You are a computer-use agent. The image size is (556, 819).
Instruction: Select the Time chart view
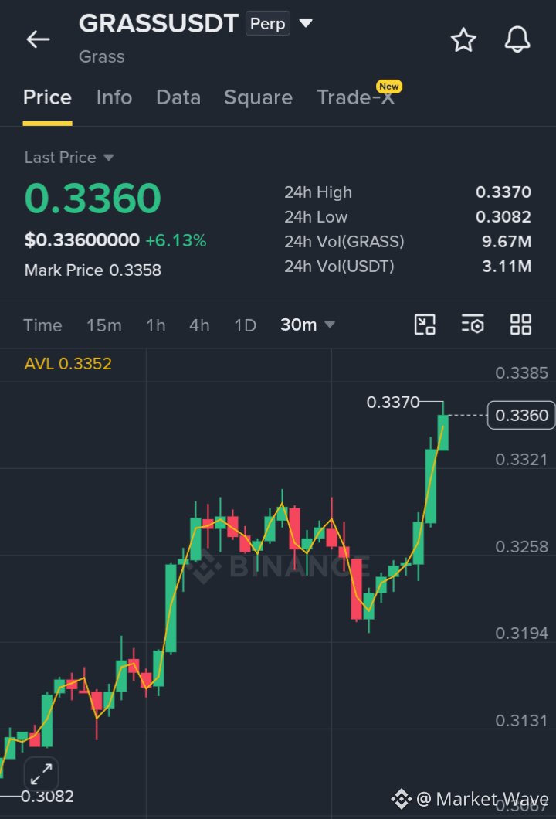pos(42,325)
